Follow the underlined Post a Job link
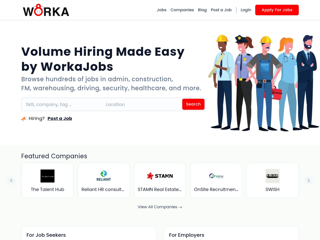 click(x=60, y=118)
